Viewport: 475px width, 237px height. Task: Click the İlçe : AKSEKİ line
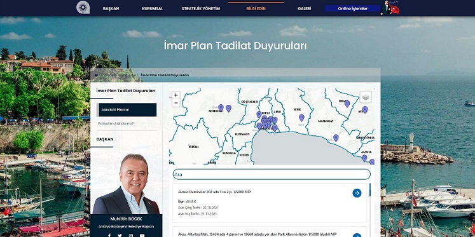(x=187, y=201)
